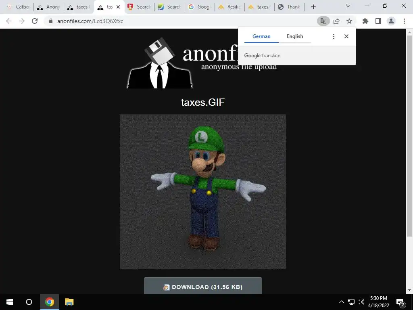This screenshot has width=413, height=310.
Task: Share this page via toolbar icon
Action: [336, 21]
